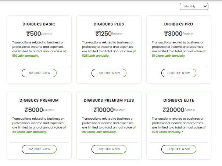Select the Digibuks Premium plan title

coord(39,100)
